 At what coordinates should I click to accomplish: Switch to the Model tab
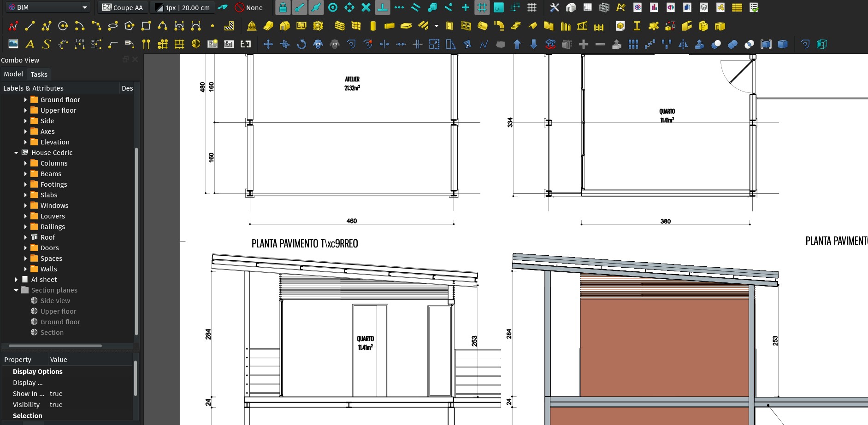13,74
